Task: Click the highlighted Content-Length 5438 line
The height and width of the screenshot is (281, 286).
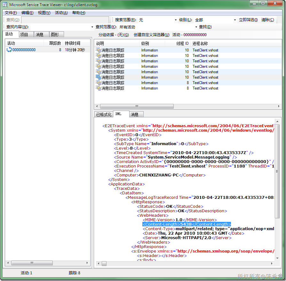Action: click(187, 224)
